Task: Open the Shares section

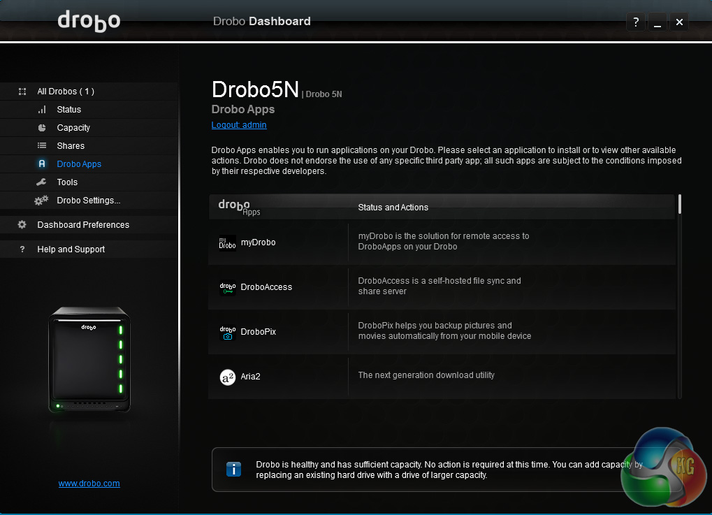Action: point(71,146)
